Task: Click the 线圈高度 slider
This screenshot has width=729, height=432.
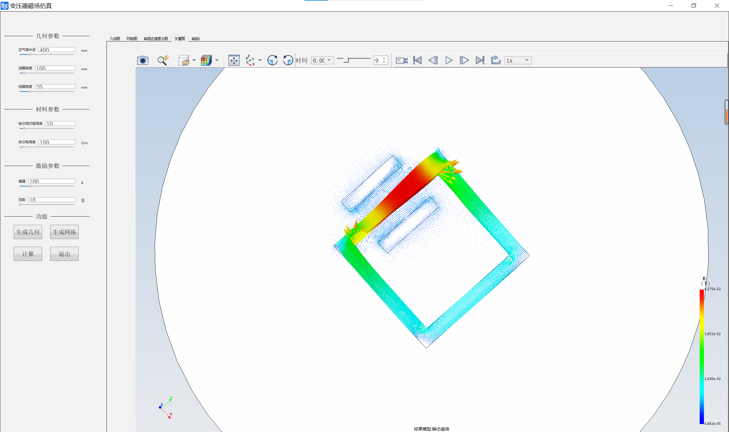Action: tap(47, 73)
